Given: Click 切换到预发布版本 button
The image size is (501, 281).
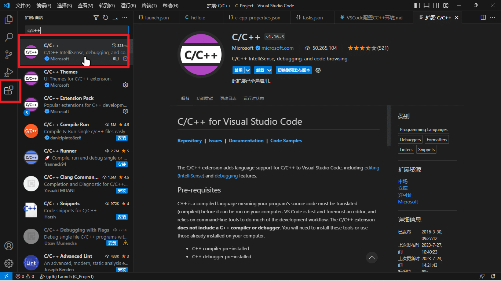Looking at the screenshot, I should click(x=294, y=70).
